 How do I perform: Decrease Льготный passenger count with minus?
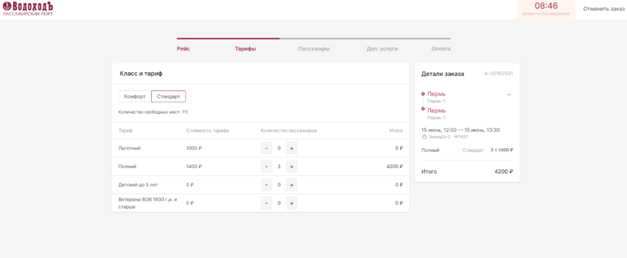coord(267,148)
